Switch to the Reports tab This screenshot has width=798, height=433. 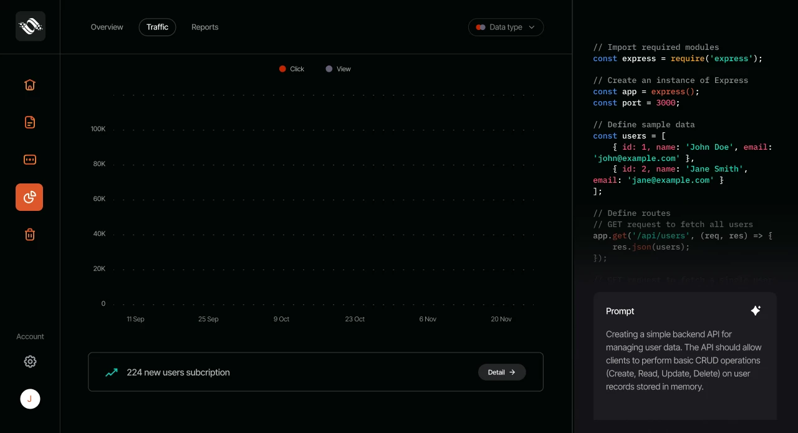coord(204,27)
